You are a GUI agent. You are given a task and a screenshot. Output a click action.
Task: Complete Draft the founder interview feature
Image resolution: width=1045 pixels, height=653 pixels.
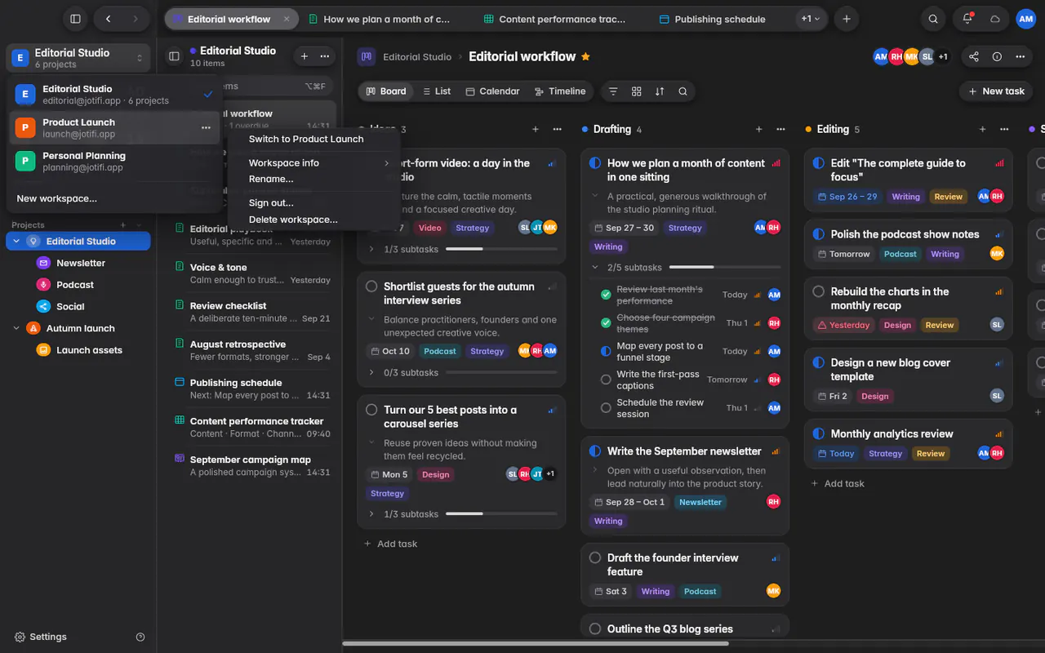pyautogui.click(x=595, y=557)
